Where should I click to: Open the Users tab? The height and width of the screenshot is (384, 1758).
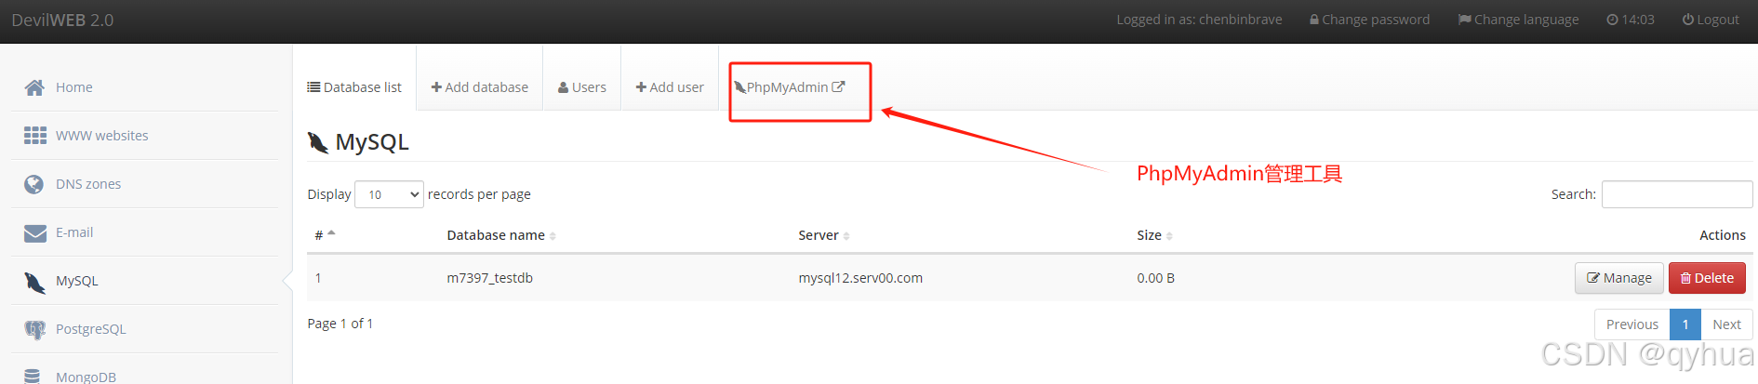pyautogui.click(x=581, y=87)
